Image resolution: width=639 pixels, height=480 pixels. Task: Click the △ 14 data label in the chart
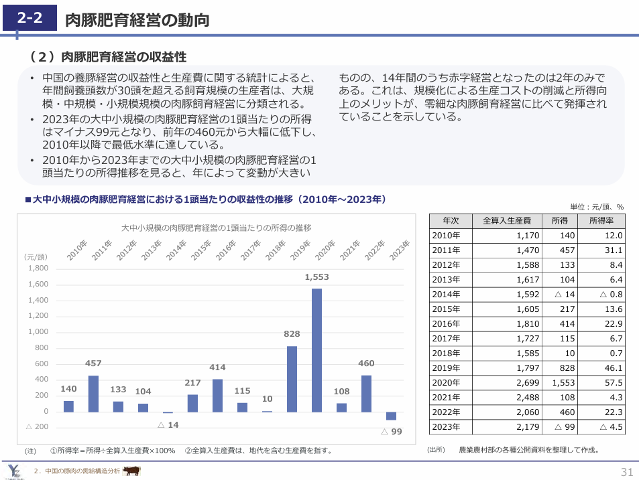[168, 424]
